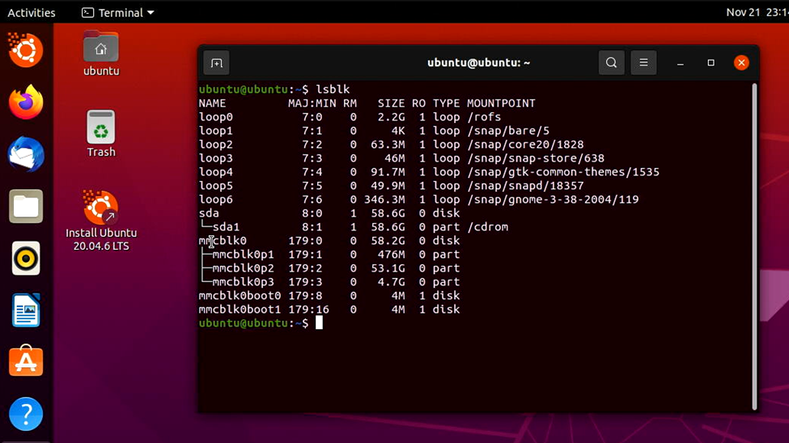Click the 346.3M size value
This screenshot has height=443, width=789.
[384, 200]
